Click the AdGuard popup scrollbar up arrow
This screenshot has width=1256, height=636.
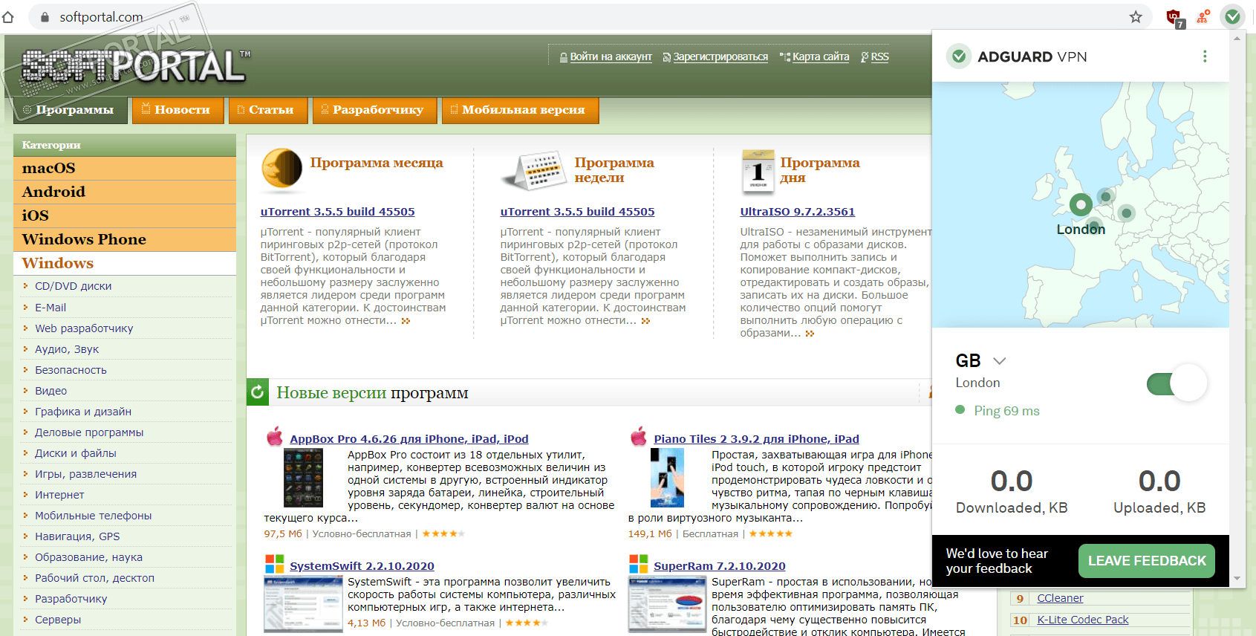pos(1237,39)
